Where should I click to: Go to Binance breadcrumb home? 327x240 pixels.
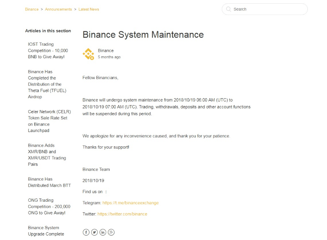coord(31,9)
